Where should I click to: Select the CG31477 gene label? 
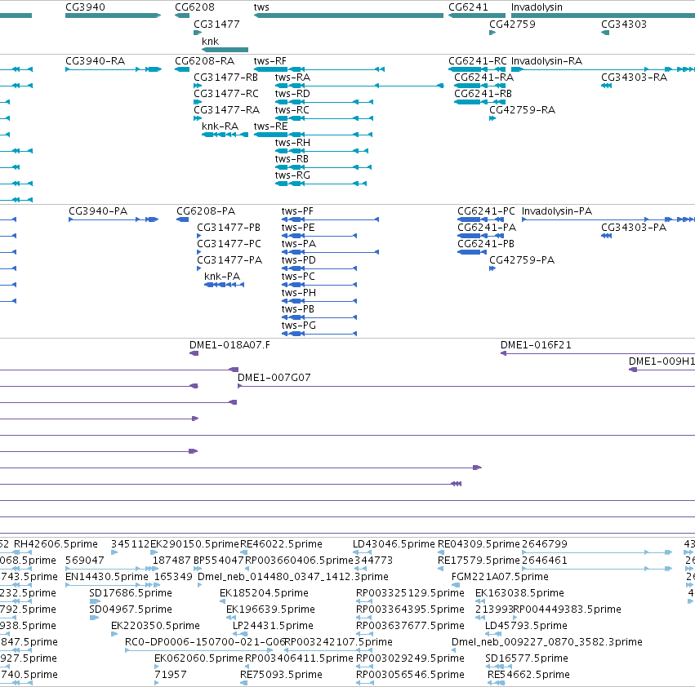[x=216, y=24]
